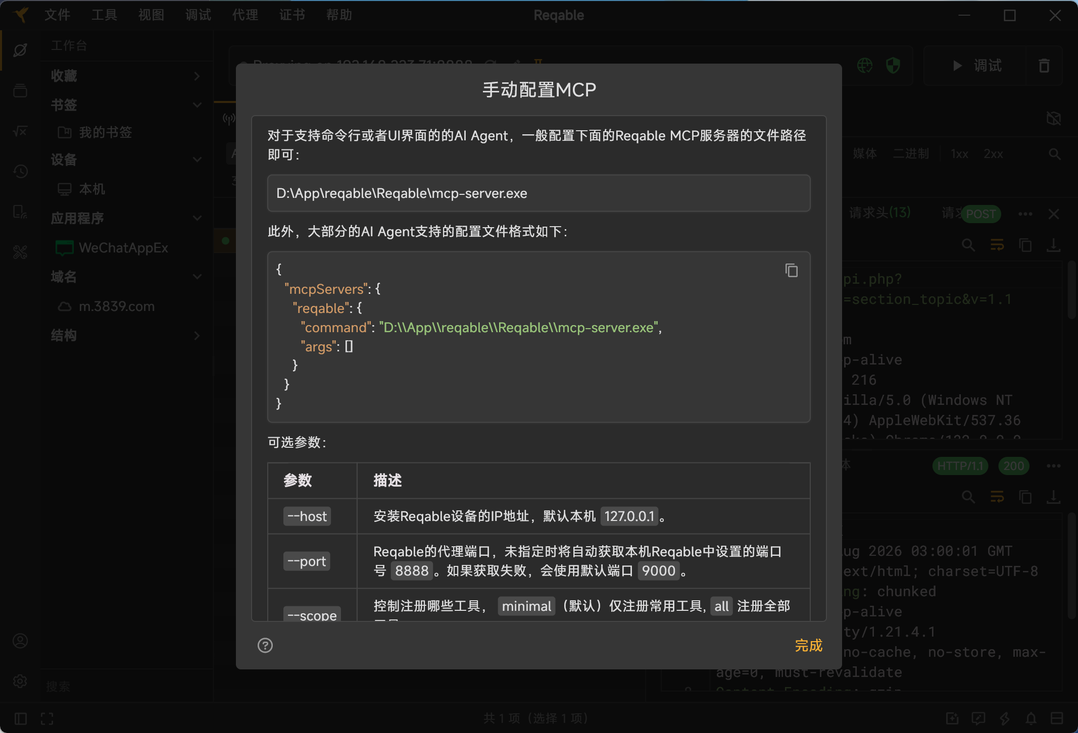Filter by 媒体 type
The image size is (1078, 733).
pos(865,153)
